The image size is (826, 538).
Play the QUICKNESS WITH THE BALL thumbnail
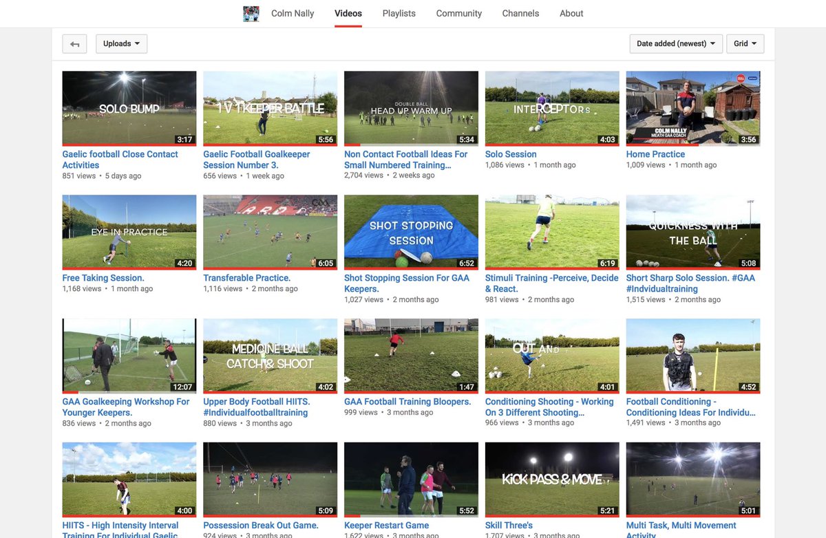coord(693,233)
